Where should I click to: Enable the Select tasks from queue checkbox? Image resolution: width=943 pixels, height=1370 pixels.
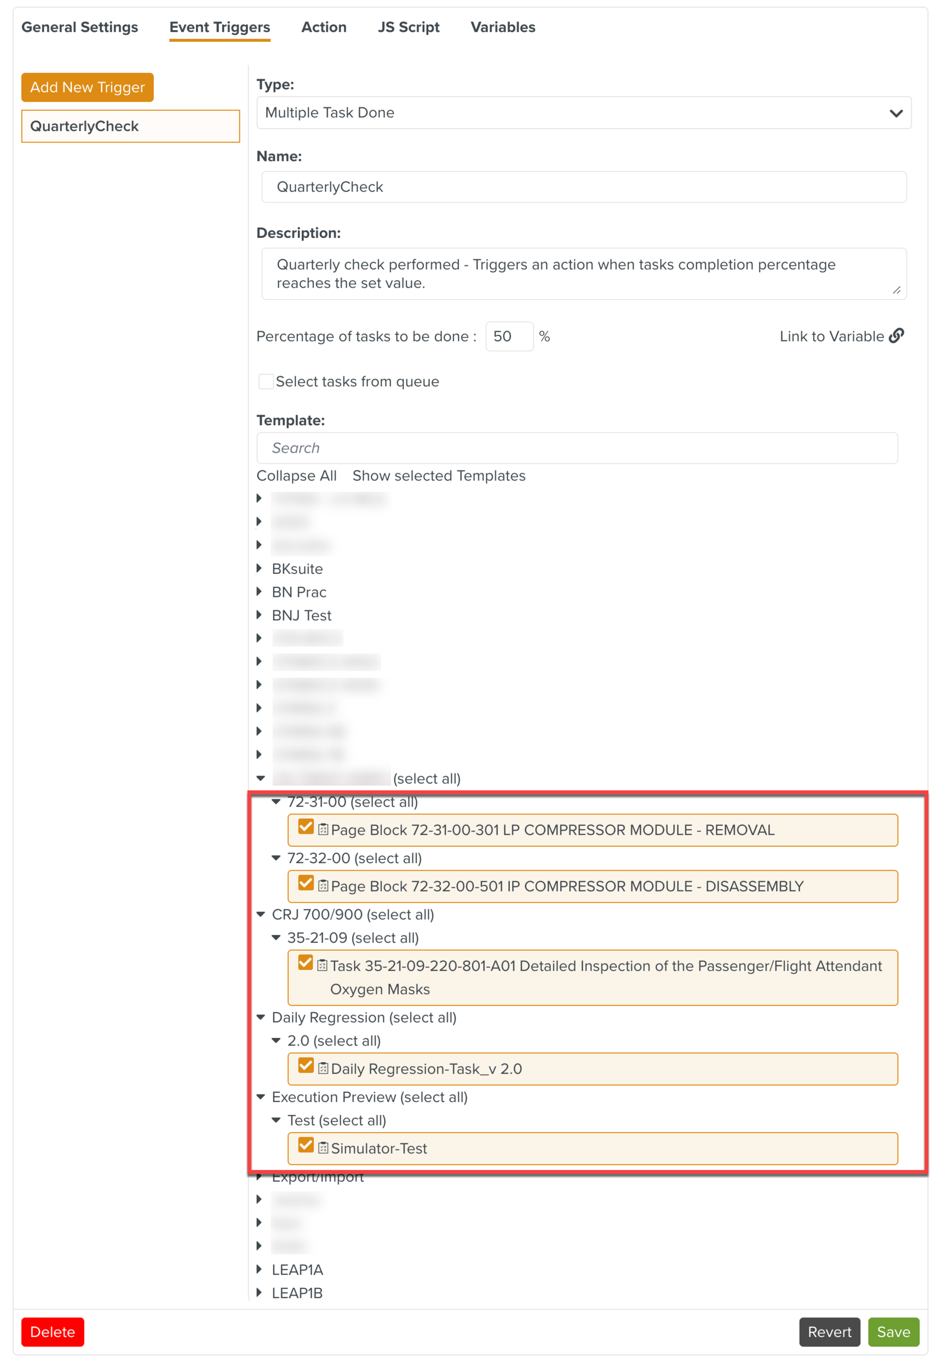tap(266, 381)
